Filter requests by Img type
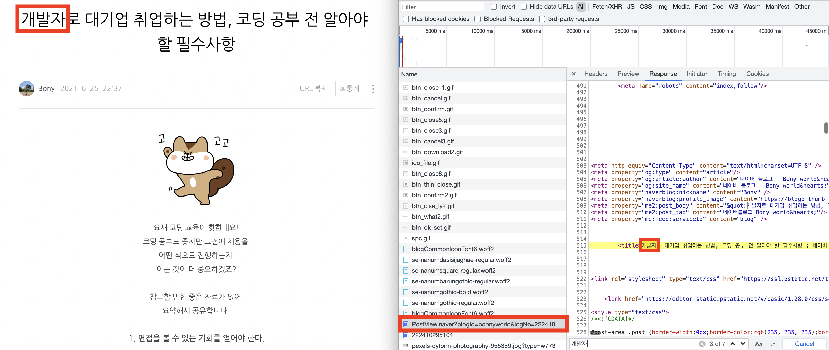The width and height of the screenshot is (829, 350). [x=662, y=6]
